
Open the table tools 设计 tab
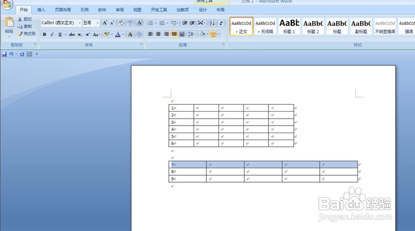(x=203, y=10)
